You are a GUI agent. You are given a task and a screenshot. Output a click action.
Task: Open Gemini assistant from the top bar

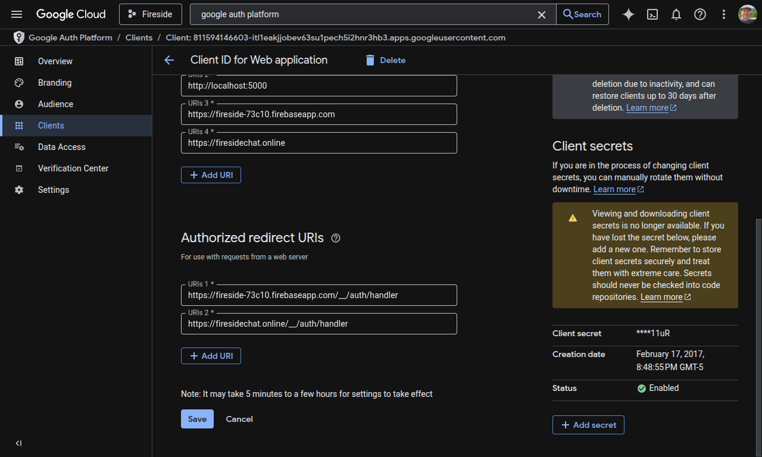628,14
